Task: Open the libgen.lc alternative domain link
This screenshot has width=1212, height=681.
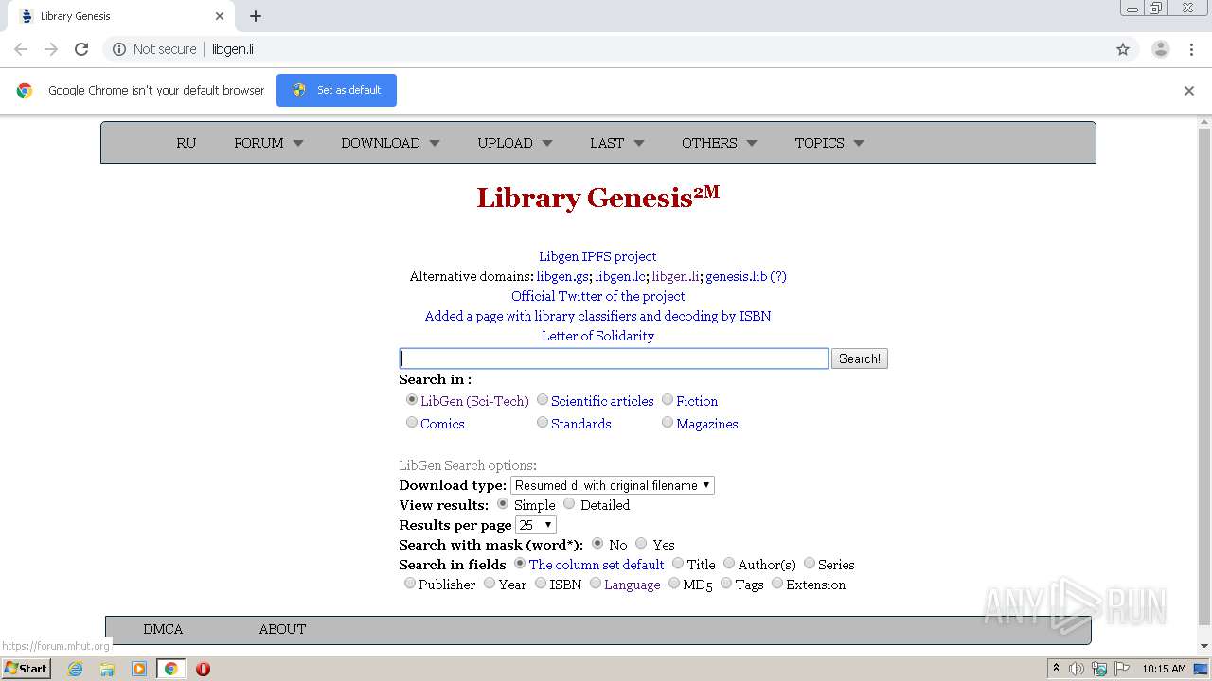Action: 620,276
